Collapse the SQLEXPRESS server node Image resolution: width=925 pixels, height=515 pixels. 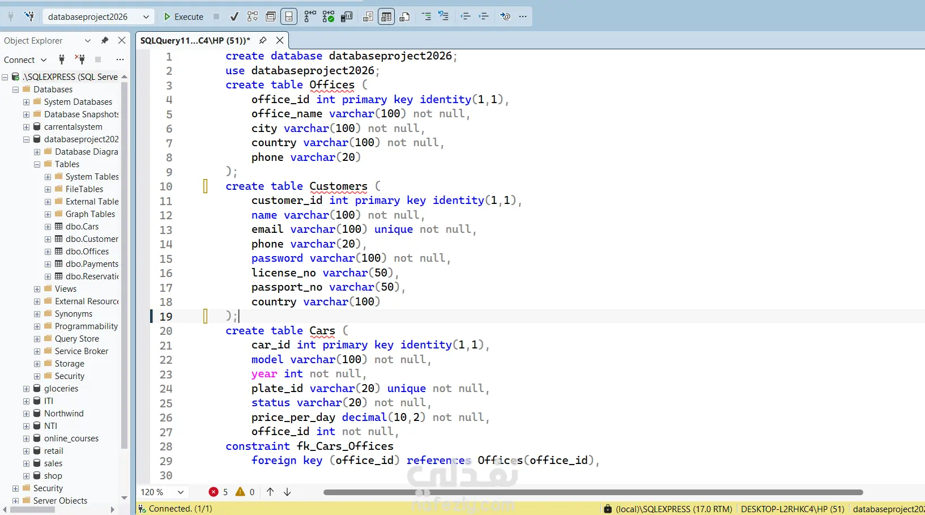(5, 77)
